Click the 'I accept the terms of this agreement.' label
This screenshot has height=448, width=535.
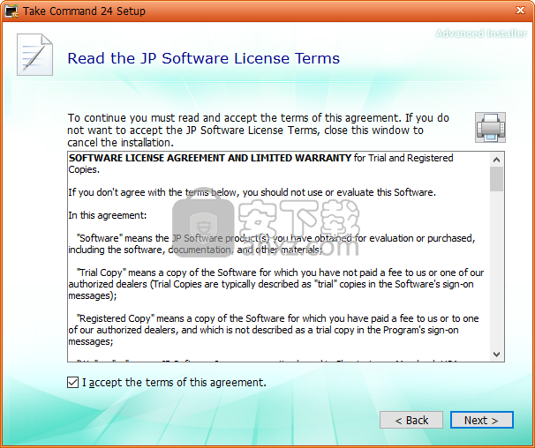click(174, 383)
